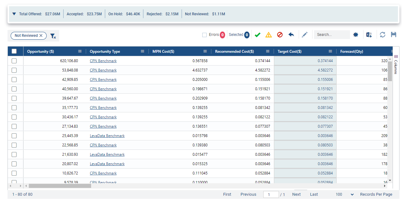Click the blue undo arrow icon
The image size is (402, 206).
[291, 35]
